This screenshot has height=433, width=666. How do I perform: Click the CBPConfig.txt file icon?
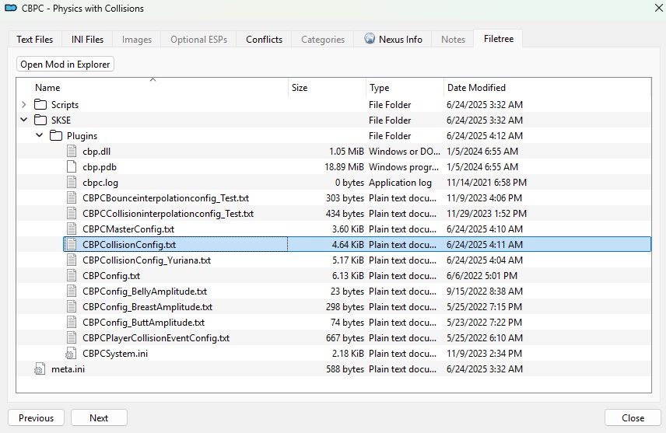click(x=72, y=276)
